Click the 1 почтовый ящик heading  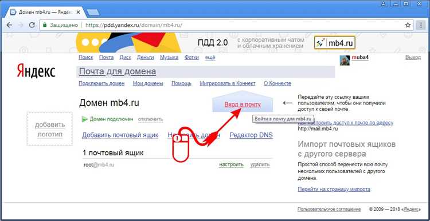coord(113,153)
